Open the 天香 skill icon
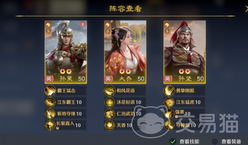248x145 pixels. [110, 125]
